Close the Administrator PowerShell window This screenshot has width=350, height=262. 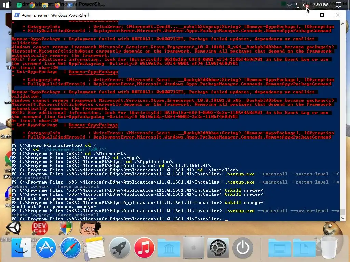point(337,15)
